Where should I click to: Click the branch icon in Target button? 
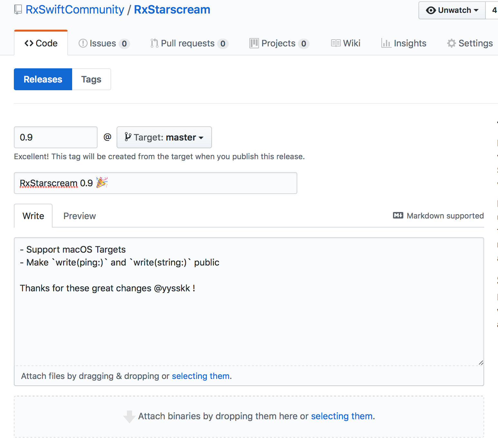[128, 137]
